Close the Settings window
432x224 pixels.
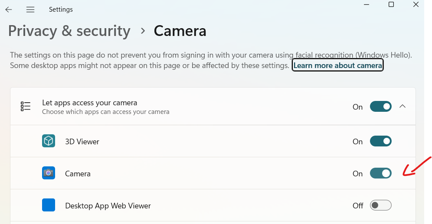coord(416,4)
